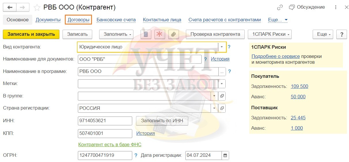Expand Страна регистрации dropdown arrow
This screenshot has height=162, width=349.
(x=215, y=108)
